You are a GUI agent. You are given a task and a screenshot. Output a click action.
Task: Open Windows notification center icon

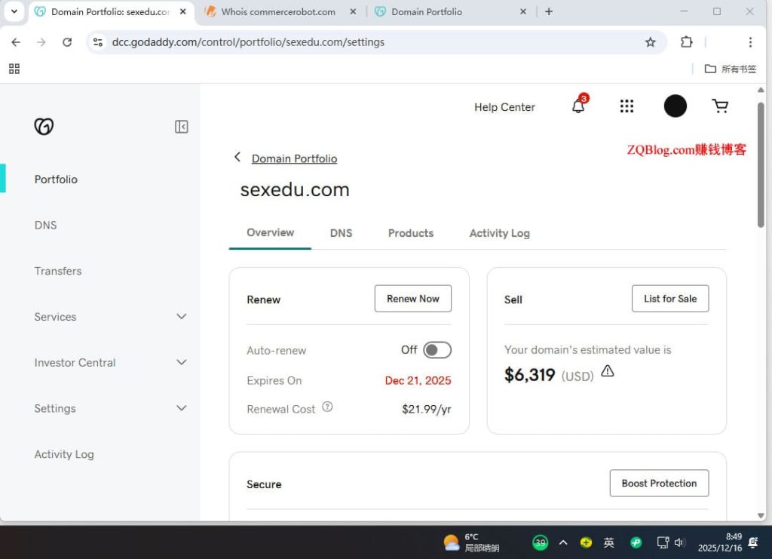tap(753, 542)
